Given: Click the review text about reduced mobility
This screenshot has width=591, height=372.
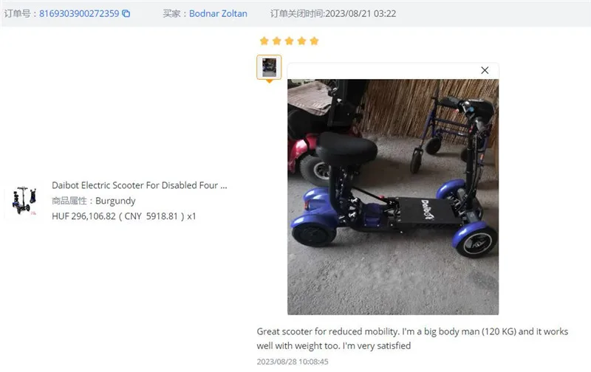Looking at the screenshot, I should coord(412,339).
